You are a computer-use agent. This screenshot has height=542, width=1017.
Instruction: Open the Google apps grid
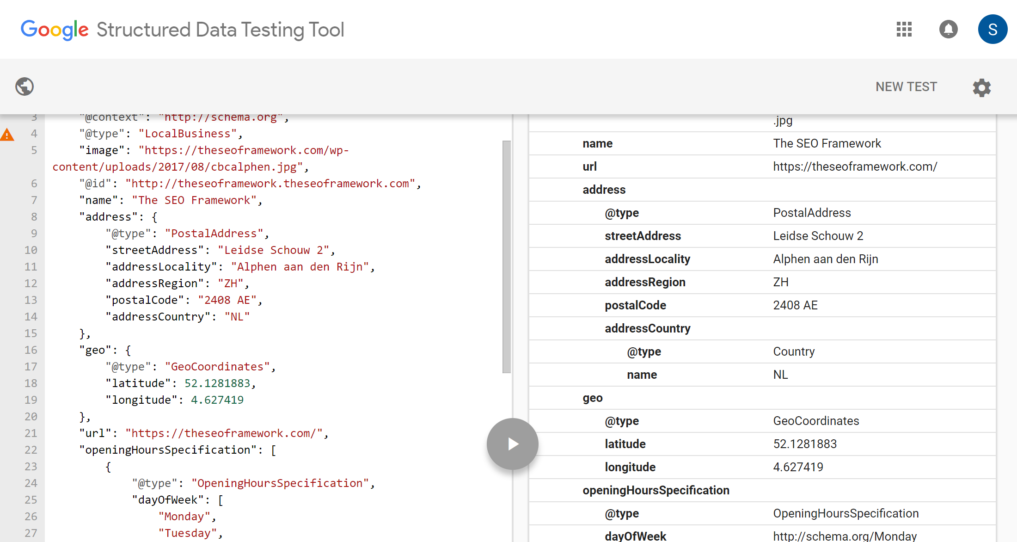(x=904, y=29)
